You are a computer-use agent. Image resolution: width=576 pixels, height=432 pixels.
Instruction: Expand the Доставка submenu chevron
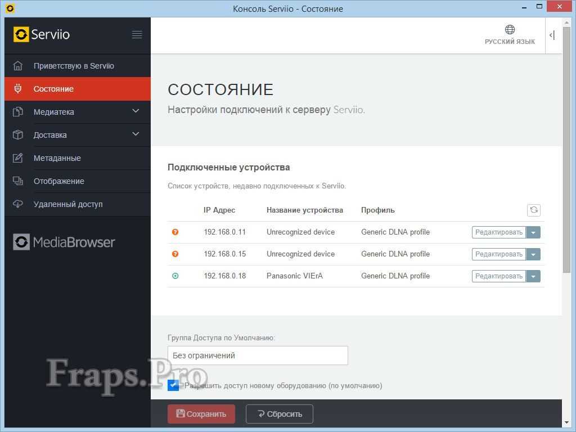136,134
